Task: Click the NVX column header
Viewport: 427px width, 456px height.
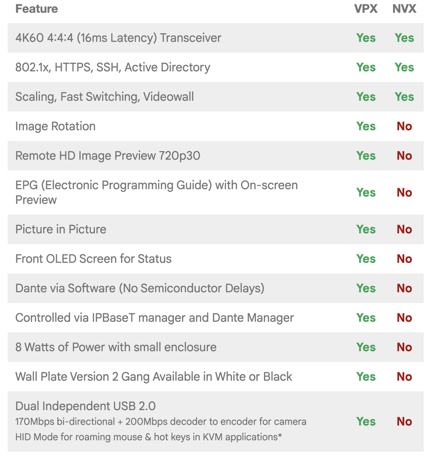Action: point(404,9)
